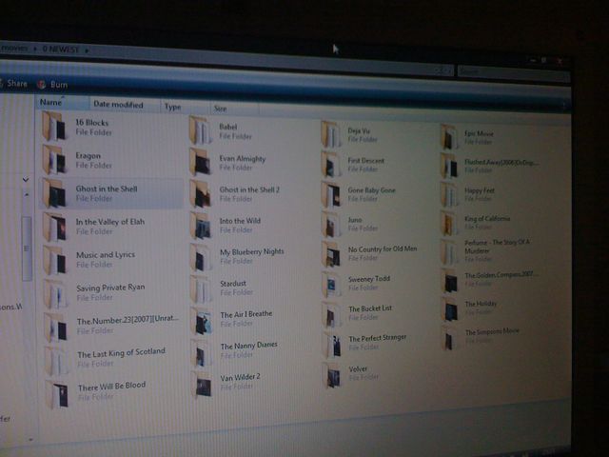The height and width of the screenshot is (457, 609).
Task: Select the Ghost in the Shell folder icon
Action: (x=54, y=193)
